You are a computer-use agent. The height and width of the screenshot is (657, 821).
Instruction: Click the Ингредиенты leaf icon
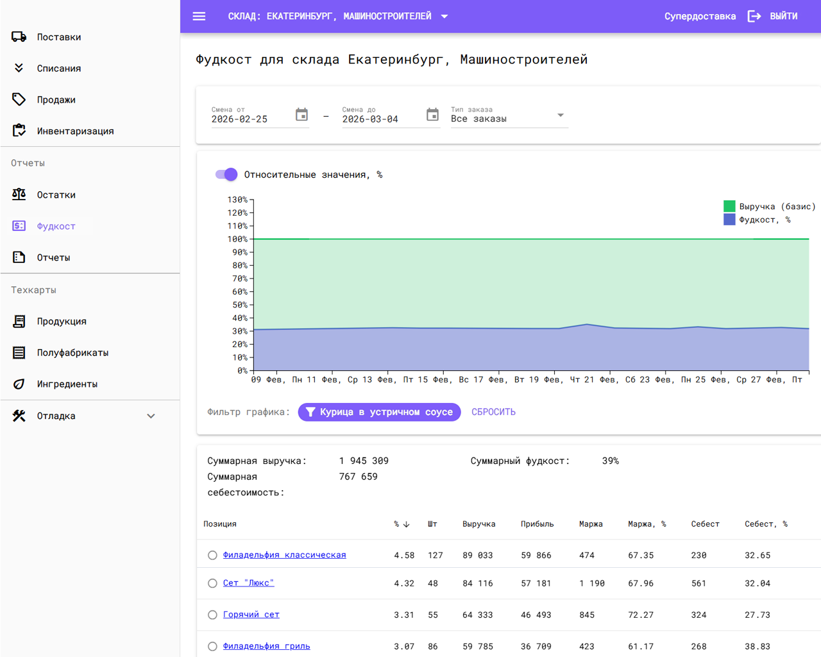(x=19, y=384)
